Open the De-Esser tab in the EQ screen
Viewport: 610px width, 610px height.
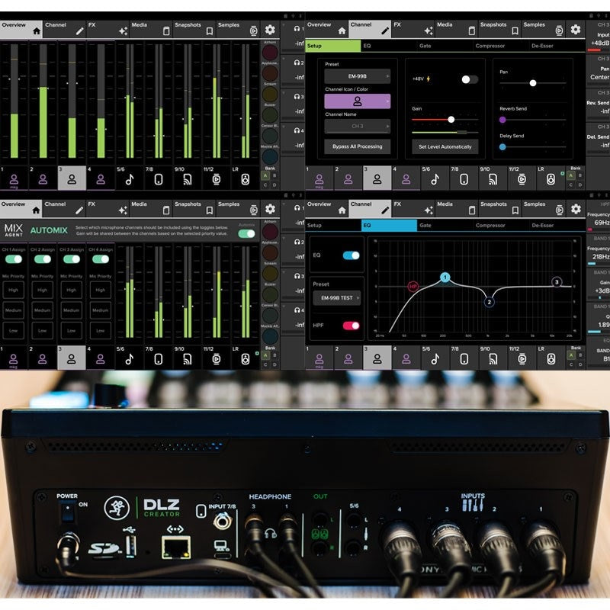coord(542,226)
